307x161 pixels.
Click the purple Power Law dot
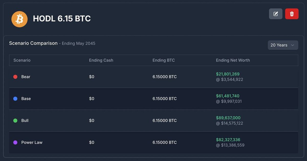pyautogui.click(x=15, y=142)
